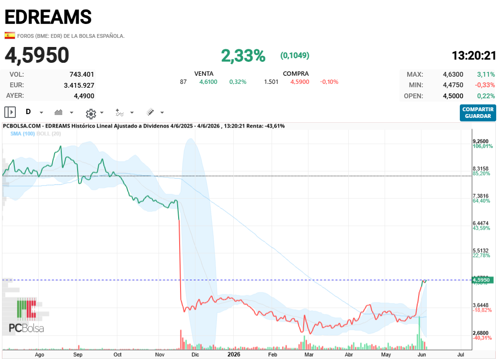Click the Jun label on time axis
The height and width of the screenshot is (359, 501).
[x=422, y=355]
